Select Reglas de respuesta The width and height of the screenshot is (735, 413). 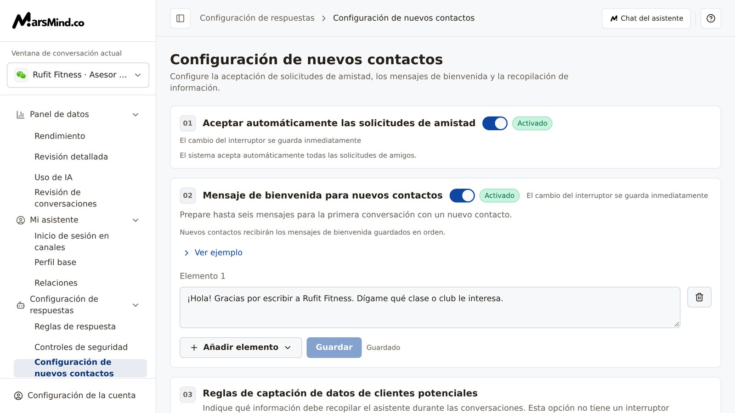75,327
